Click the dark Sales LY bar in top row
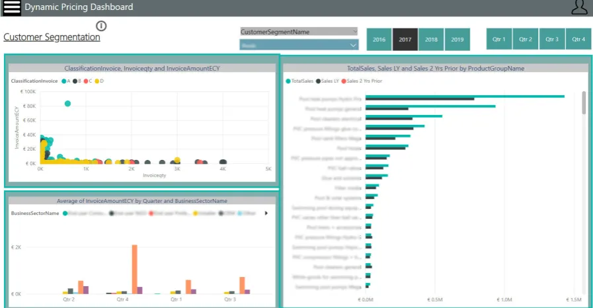 tap(420, 99)
